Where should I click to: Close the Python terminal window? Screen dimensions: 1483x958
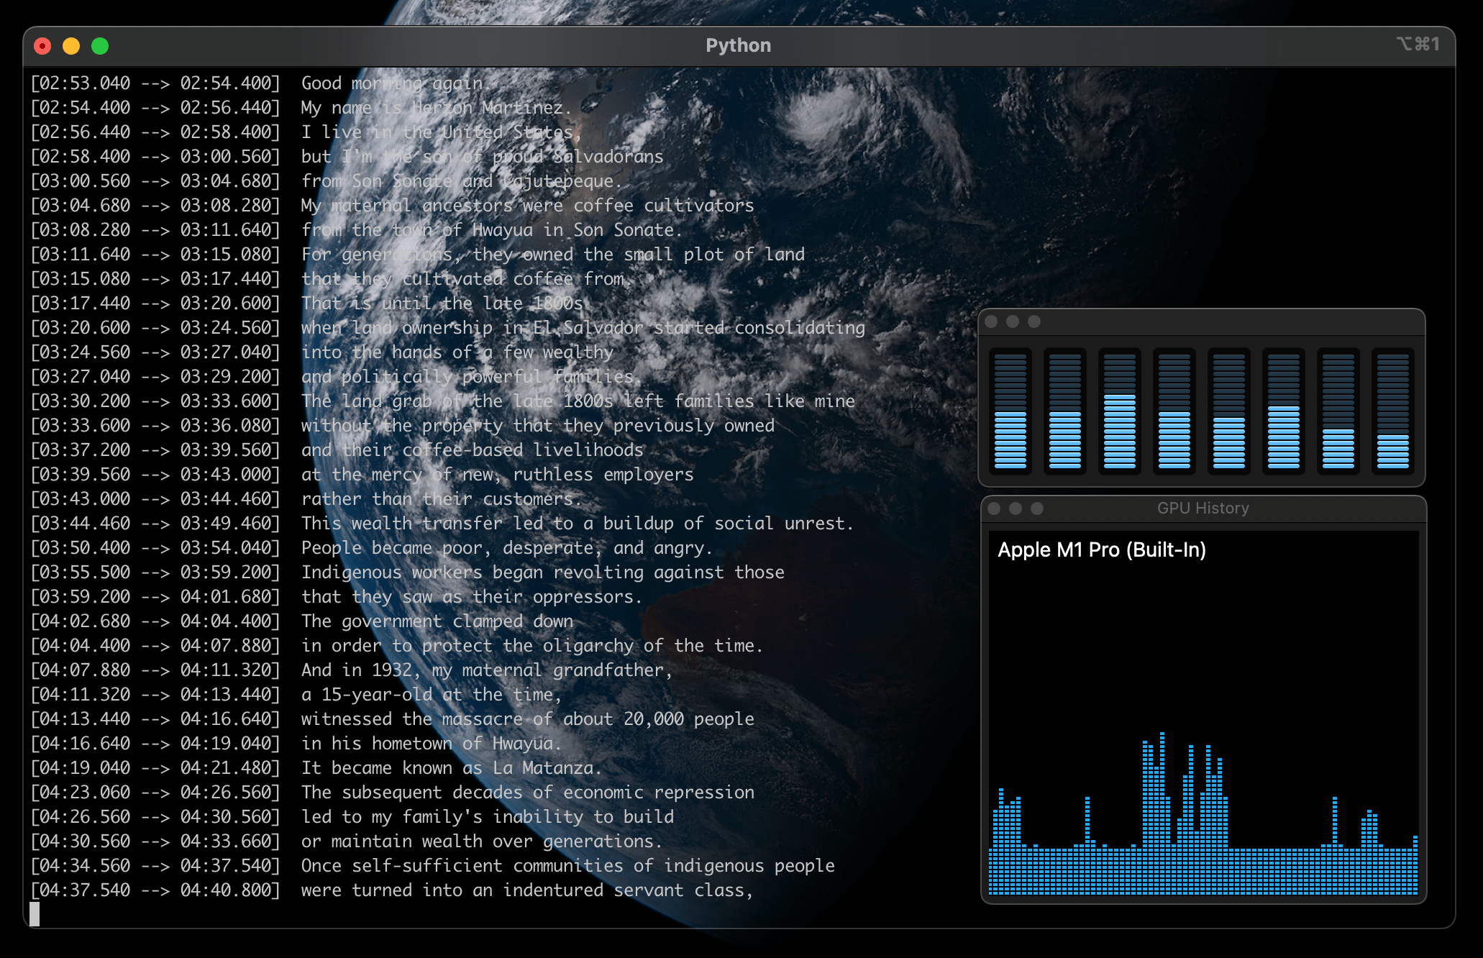point(42,46)
